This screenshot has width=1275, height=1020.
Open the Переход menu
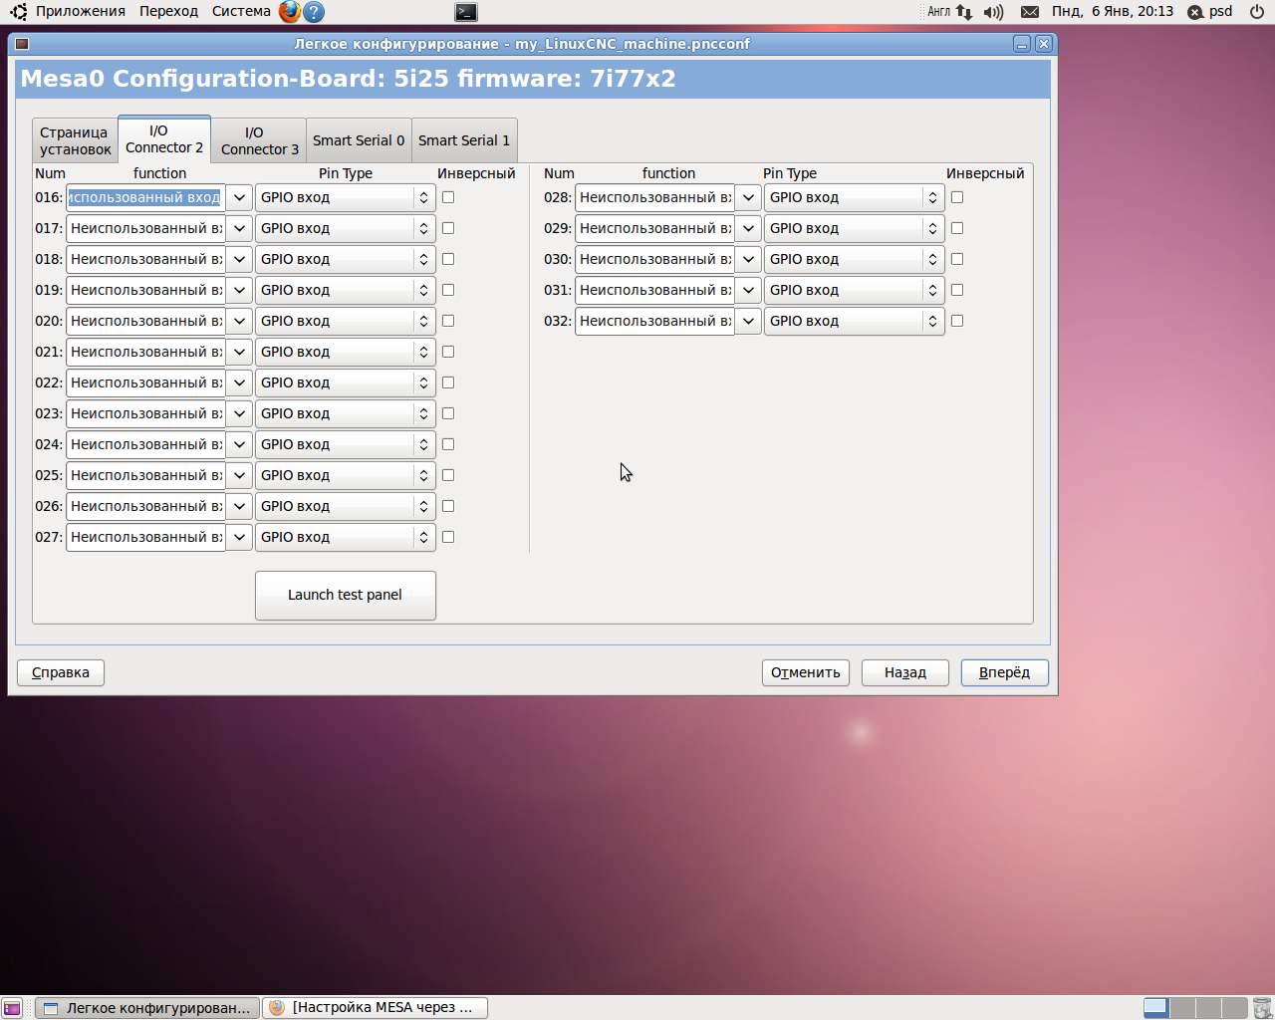168,12
